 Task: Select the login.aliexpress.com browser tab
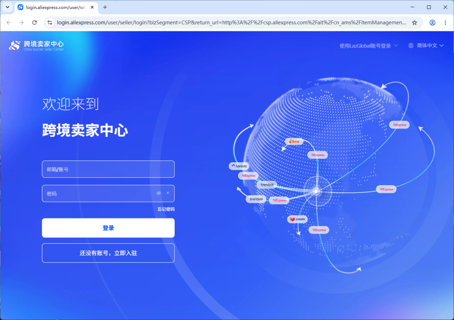point(56,8)
